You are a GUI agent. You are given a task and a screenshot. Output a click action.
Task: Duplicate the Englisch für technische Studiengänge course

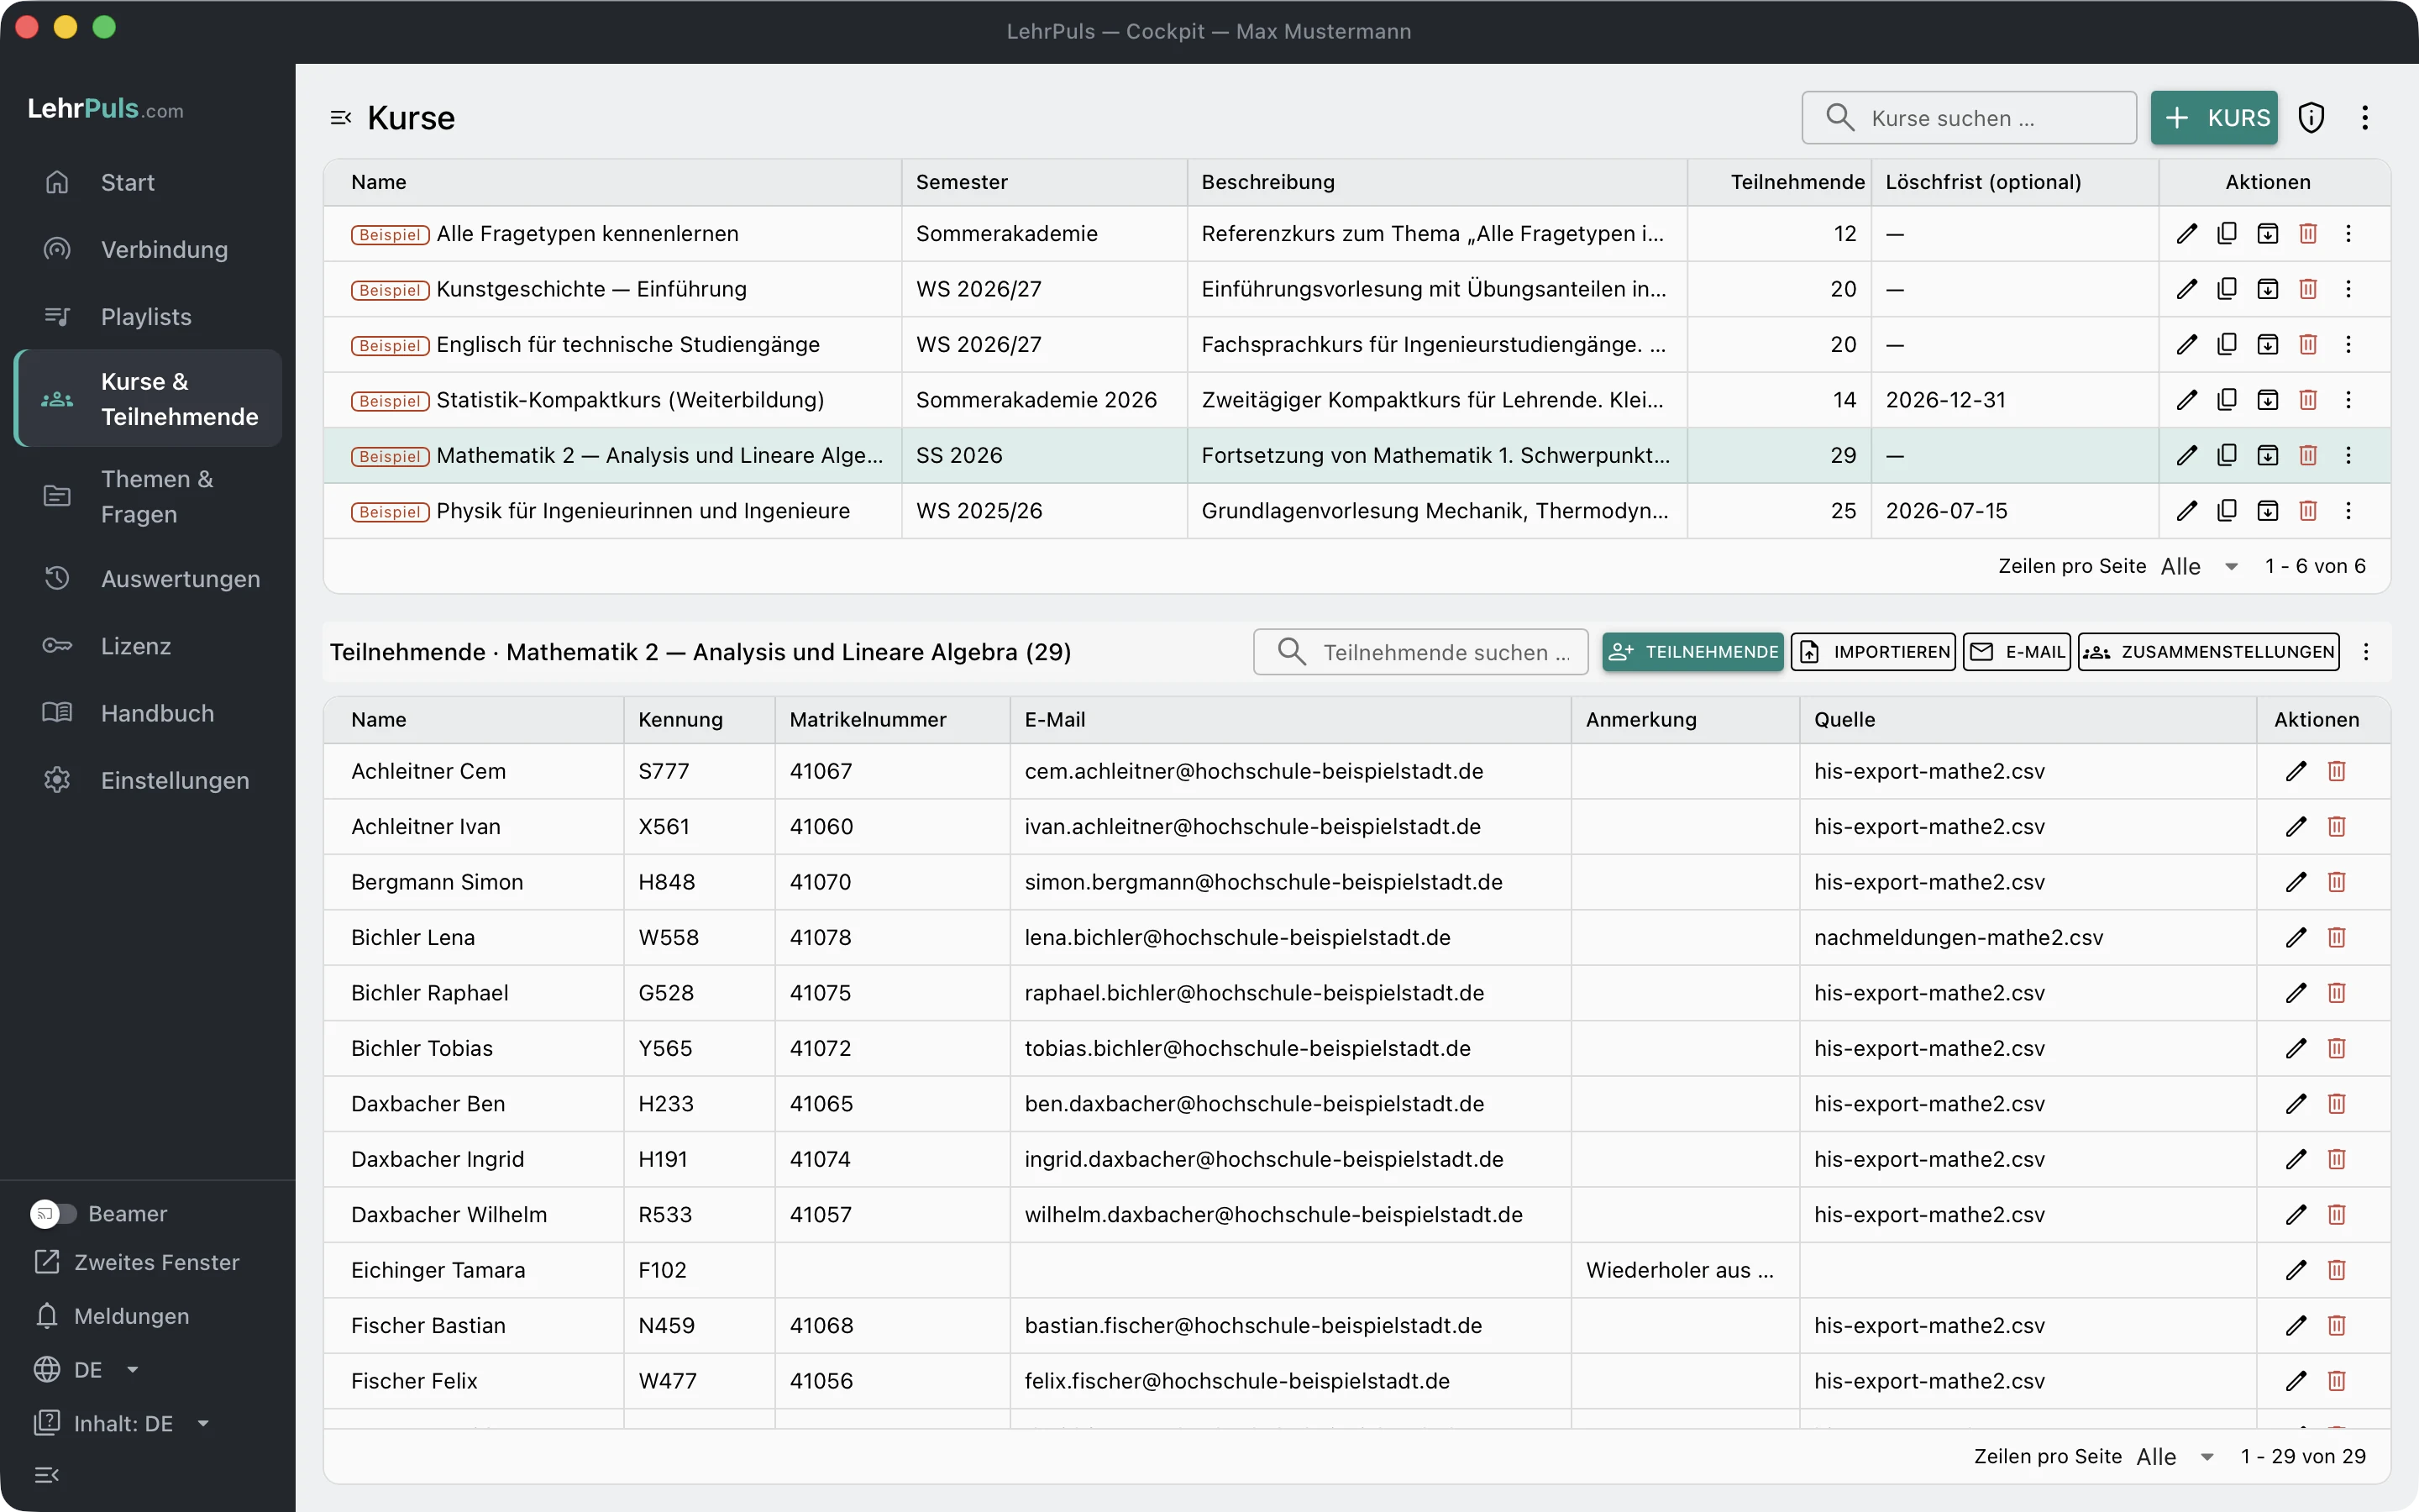pos(2226,344)
